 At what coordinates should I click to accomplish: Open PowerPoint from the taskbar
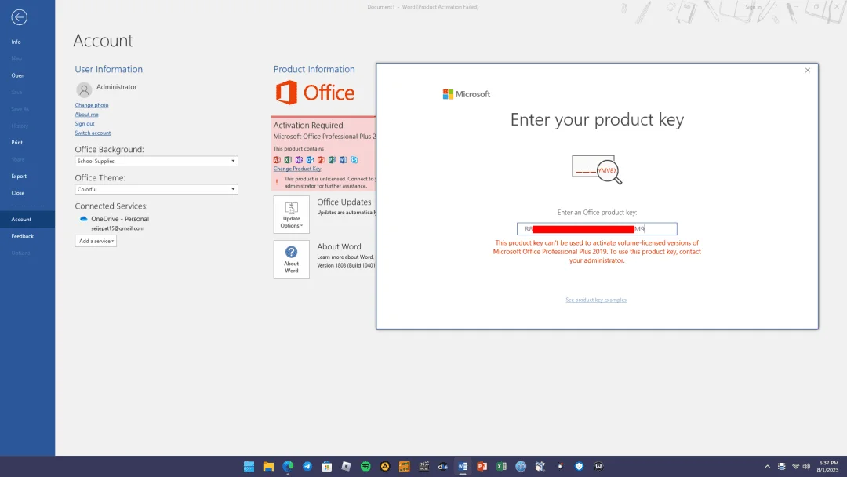[x=482, y=466]
